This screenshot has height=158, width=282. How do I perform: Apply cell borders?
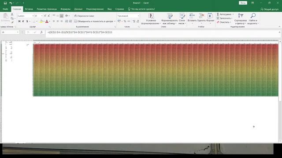click(x=34, y=22)
